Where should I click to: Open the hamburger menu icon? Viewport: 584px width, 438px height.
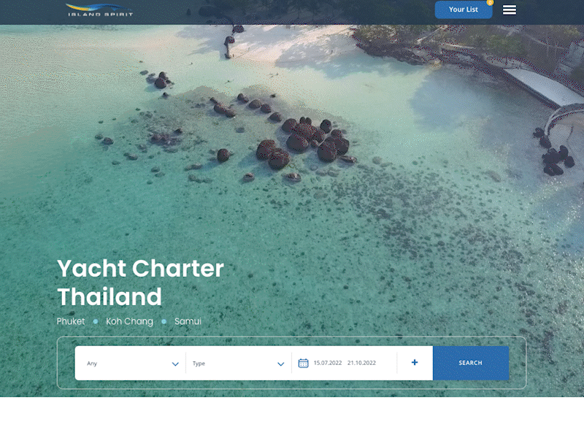click(509, 10)
